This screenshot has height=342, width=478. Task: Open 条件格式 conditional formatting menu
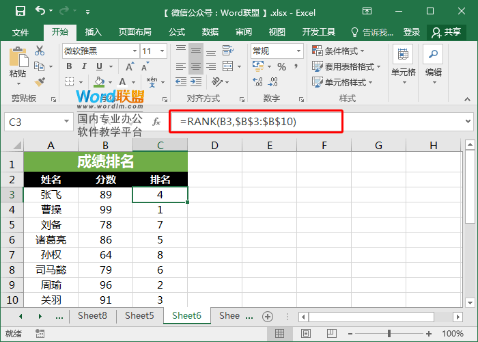tap(338, 51)
